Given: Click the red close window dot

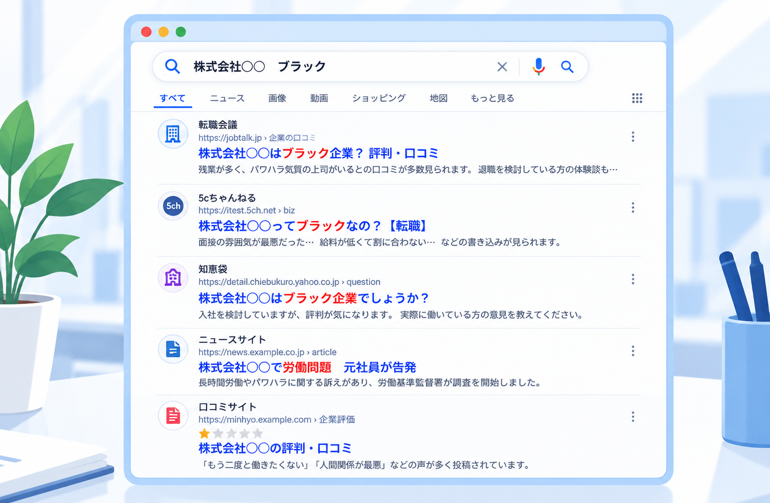Looking at the screenshot, I should tap(146, 32).
